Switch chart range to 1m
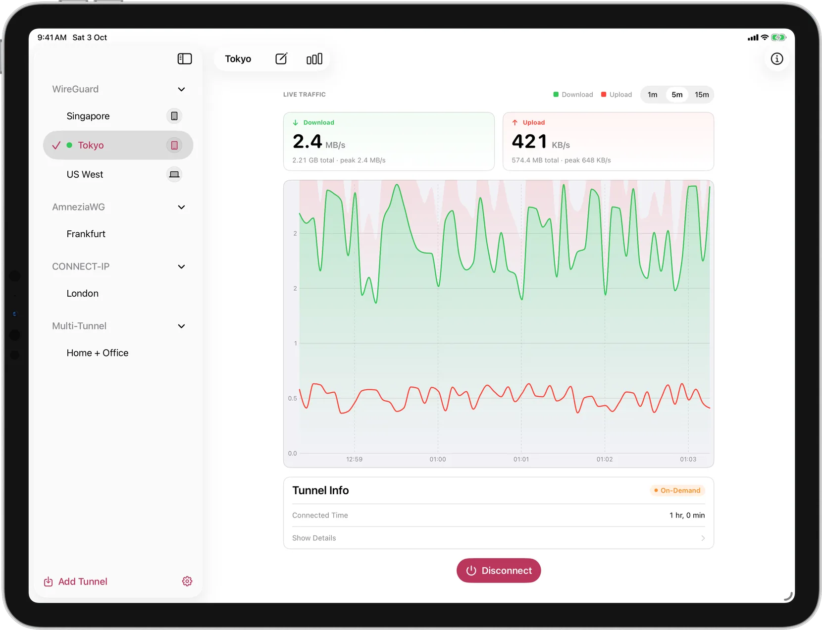This screenshot has width=822, height=630. [x=653, y=95]
